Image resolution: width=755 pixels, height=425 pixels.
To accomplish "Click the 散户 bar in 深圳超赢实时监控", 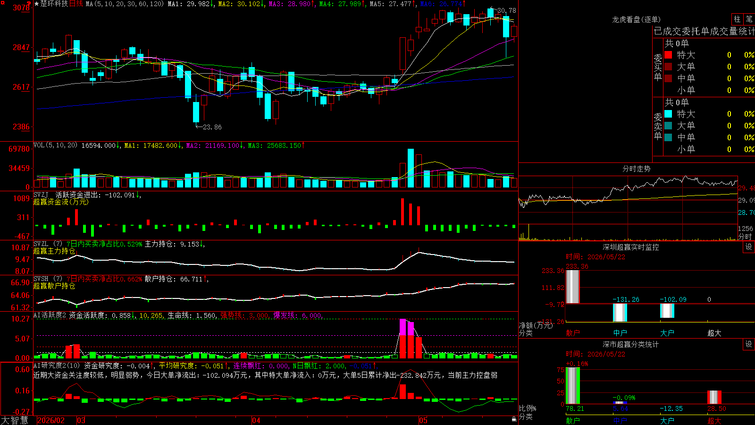I will [573, 287].
